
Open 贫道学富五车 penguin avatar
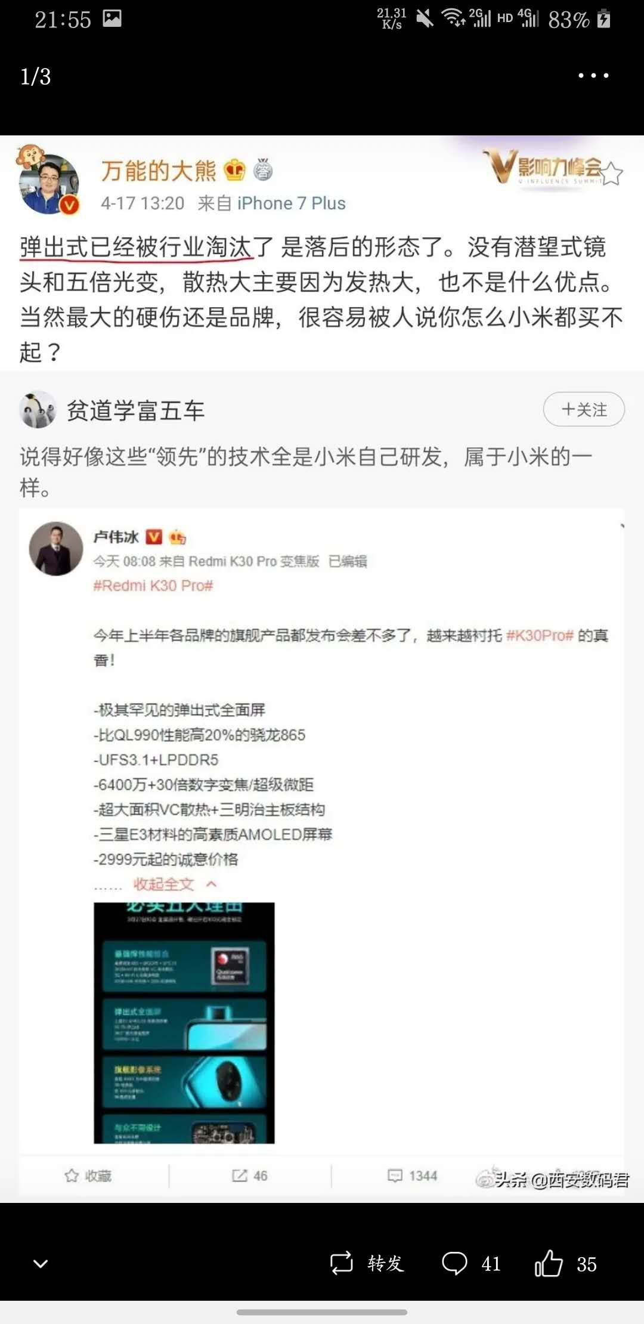[38, 409]
